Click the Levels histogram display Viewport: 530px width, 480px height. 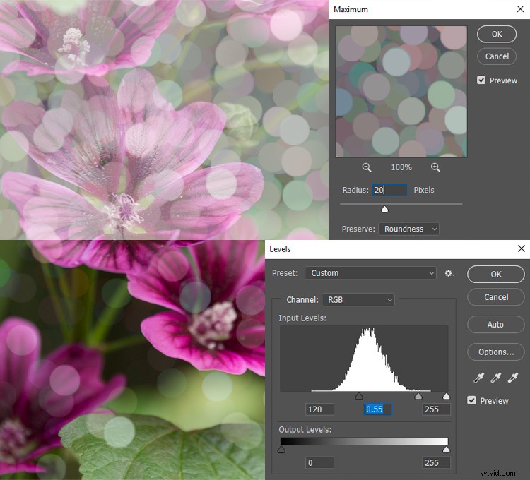[x=364, y=359]
